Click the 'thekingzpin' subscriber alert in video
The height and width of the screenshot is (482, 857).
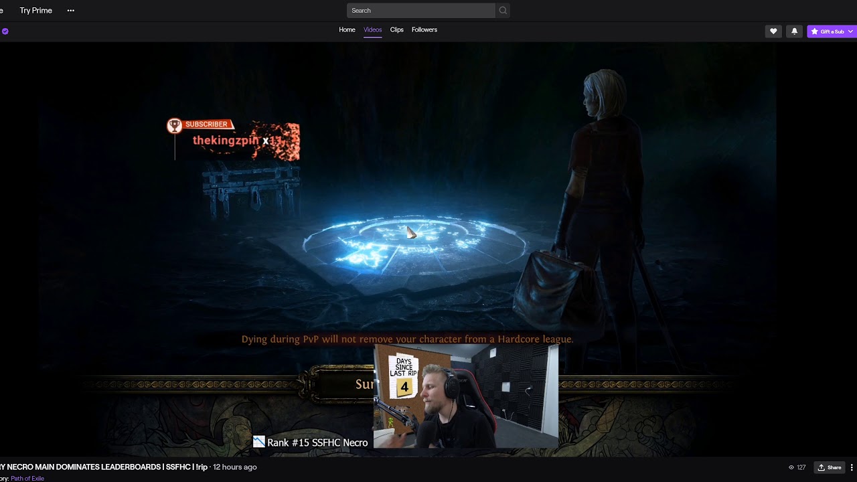pos(233,140)
